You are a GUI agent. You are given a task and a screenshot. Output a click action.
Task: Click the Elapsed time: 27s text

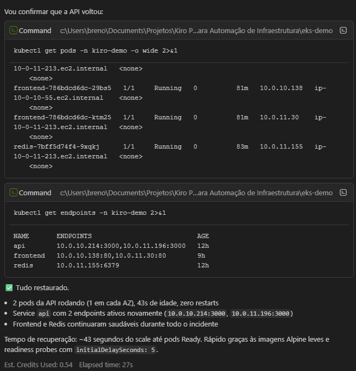pos(106,364)
